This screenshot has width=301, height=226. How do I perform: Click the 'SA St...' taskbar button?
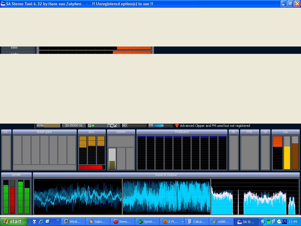point(247,222)
